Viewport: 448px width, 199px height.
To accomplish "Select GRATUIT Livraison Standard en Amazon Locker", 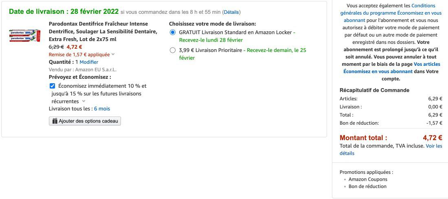I will [x=173, y=32].
